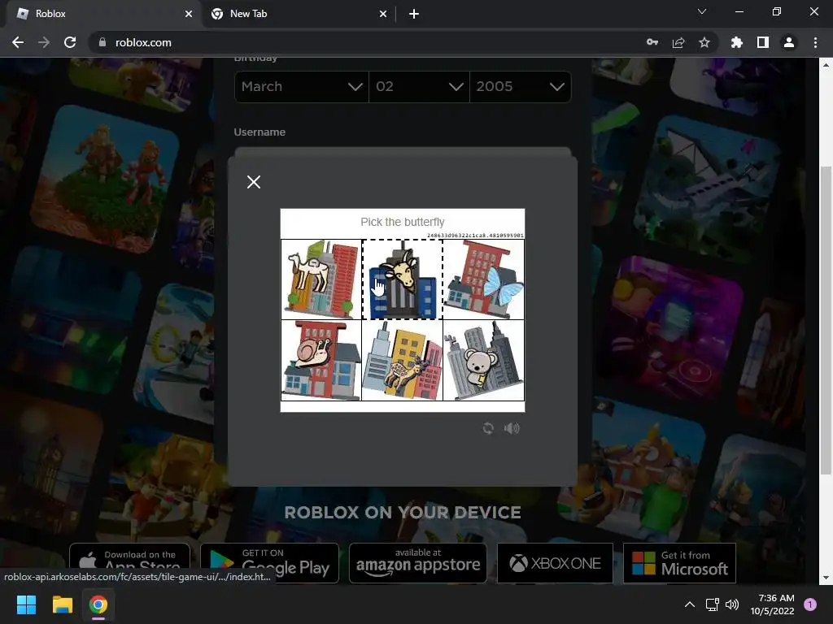
Task: Select the deer tile in the puzzle
Action: pyautogui.click(x=402, y=360)
